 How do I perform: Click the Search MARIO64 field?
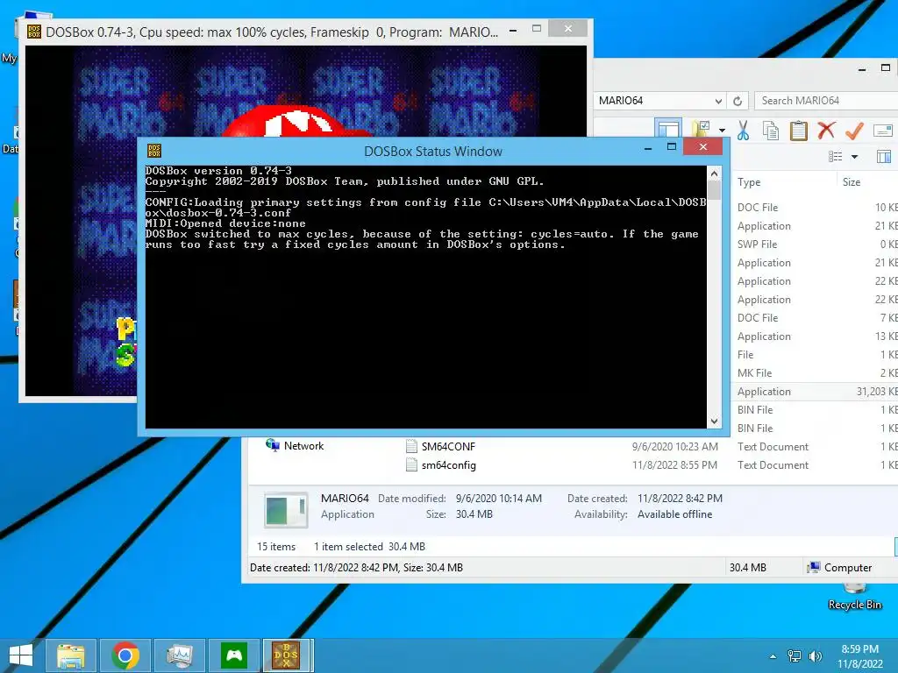click(x=826, y=101)
